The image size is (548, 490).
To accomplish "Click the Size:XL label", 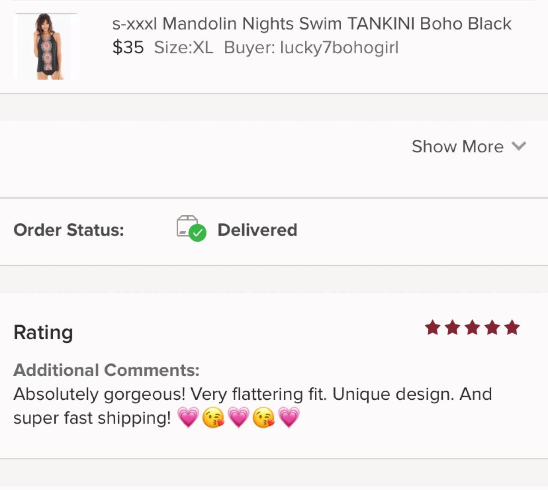I will (x=183, y=48).
